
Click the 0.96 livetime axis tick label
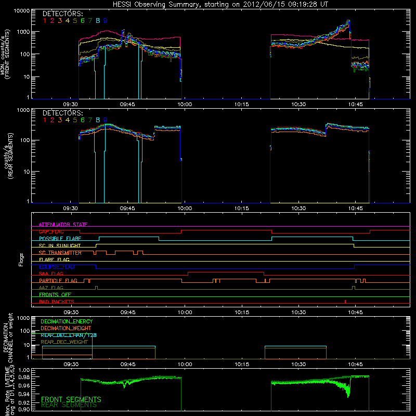pyautogui.click(x=24, y=385)
